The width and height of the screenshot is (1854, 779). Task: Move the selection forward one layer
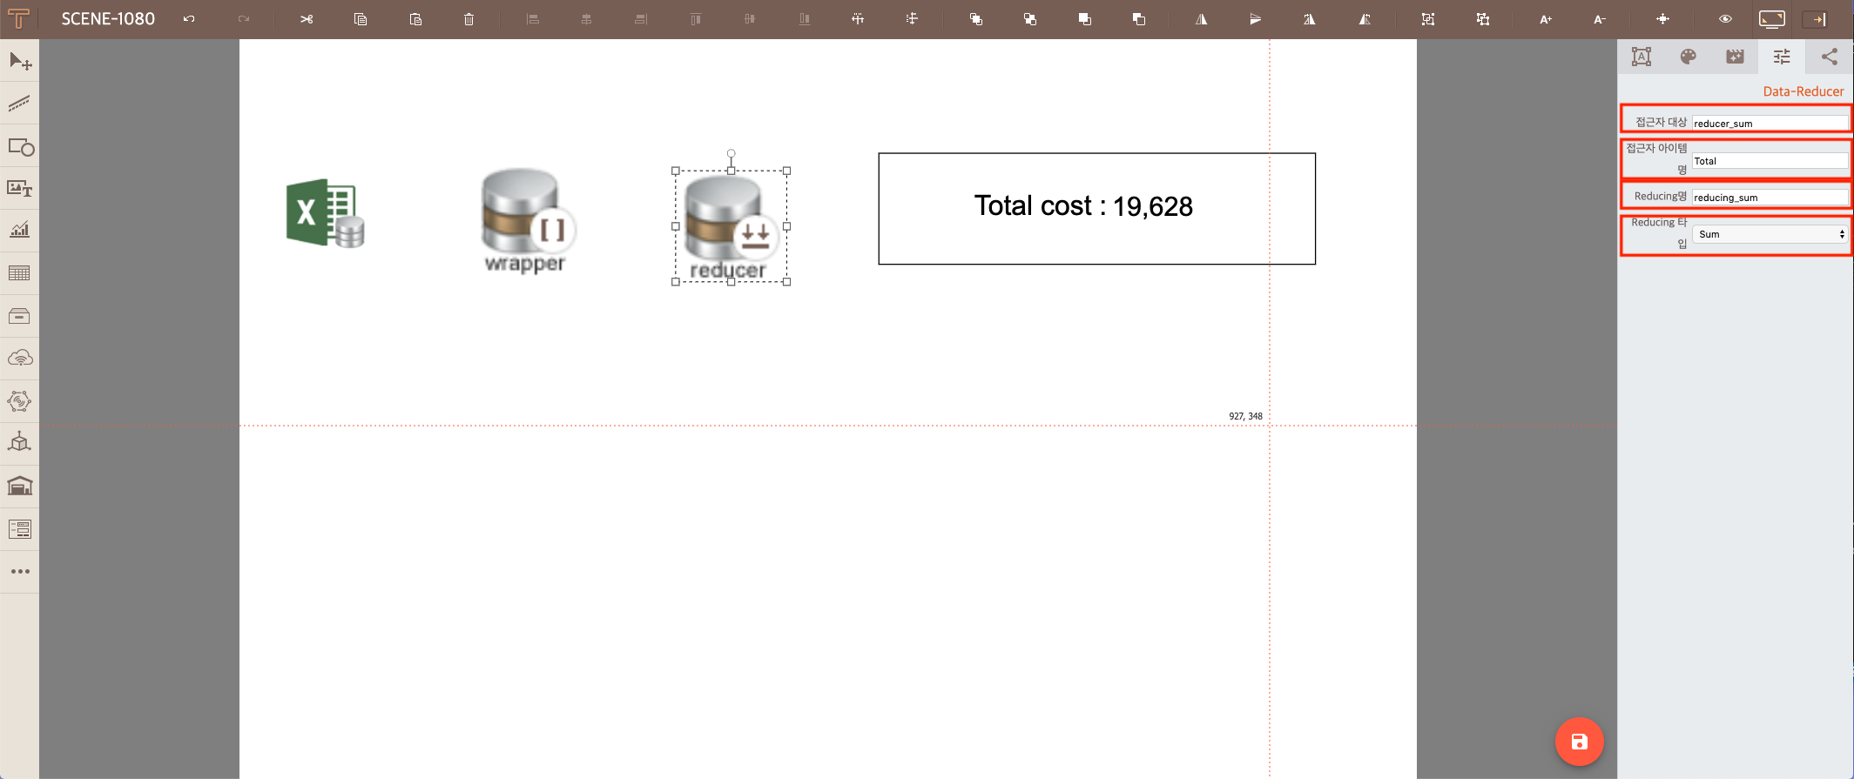1085,19
